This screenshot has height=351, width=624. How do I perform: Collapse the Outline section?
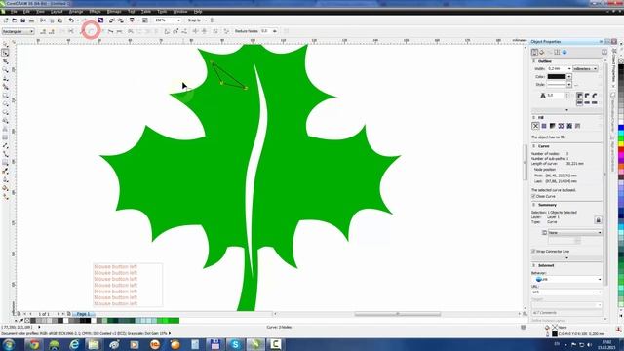pos(534,61)
